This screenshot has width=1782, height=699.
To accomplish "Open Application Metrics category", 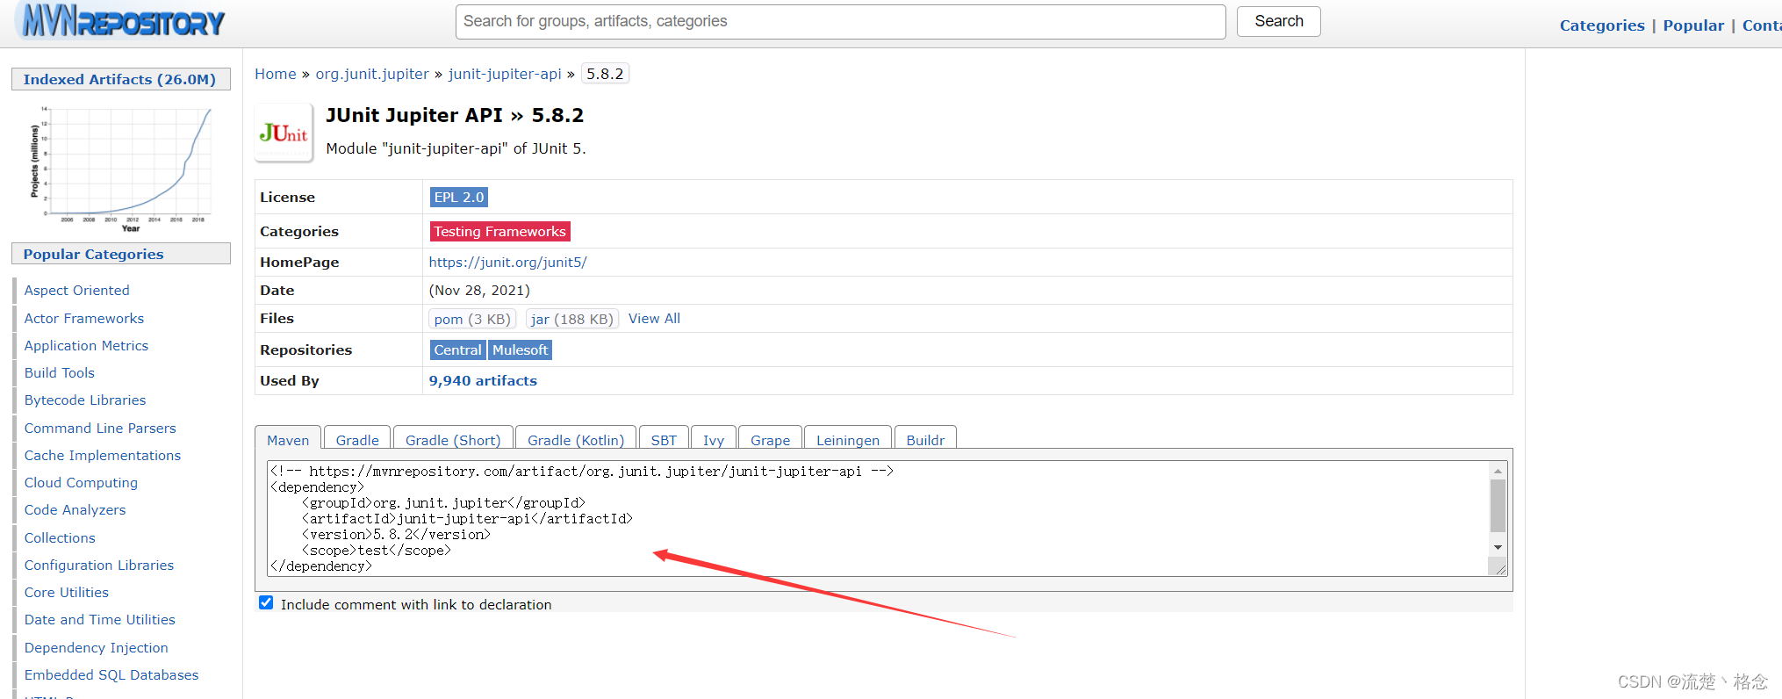I will click(86, 345).
